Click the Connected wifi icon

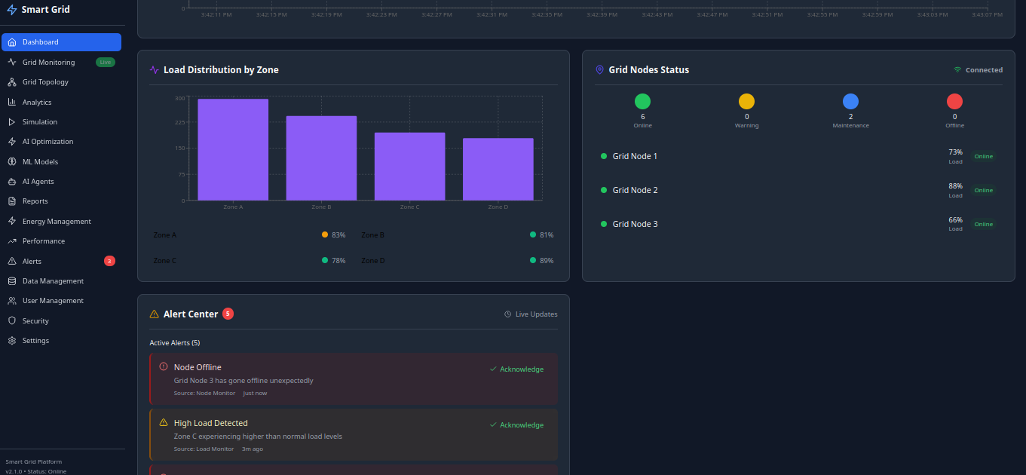(957, 70)
